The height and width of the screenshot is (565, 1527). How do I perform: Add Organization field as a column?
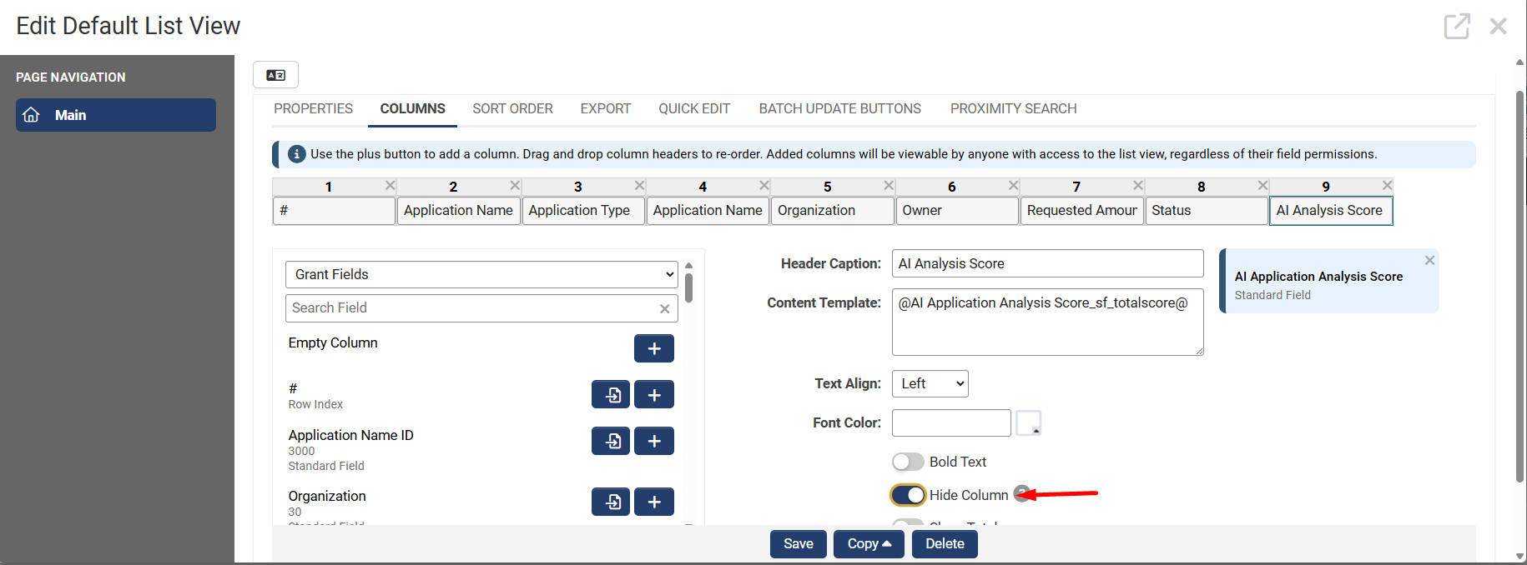coord(654,502)
